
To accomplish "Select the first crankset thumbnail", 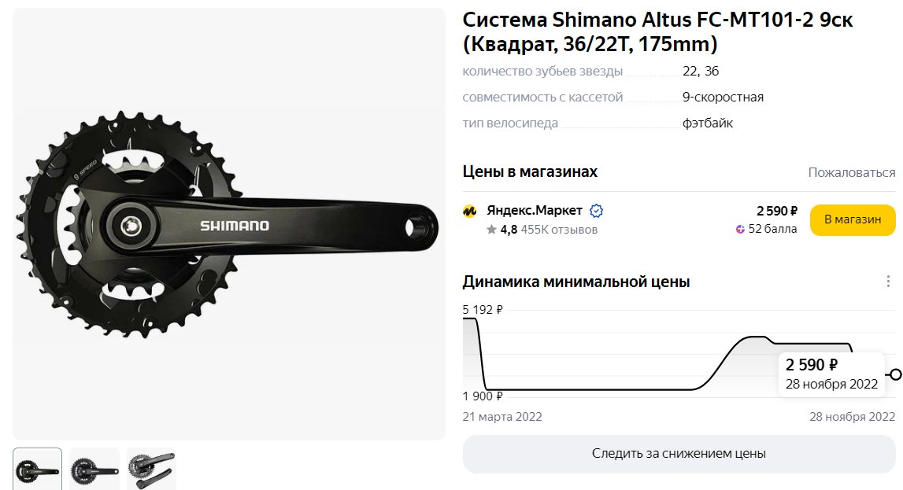I will pos(38,470).
